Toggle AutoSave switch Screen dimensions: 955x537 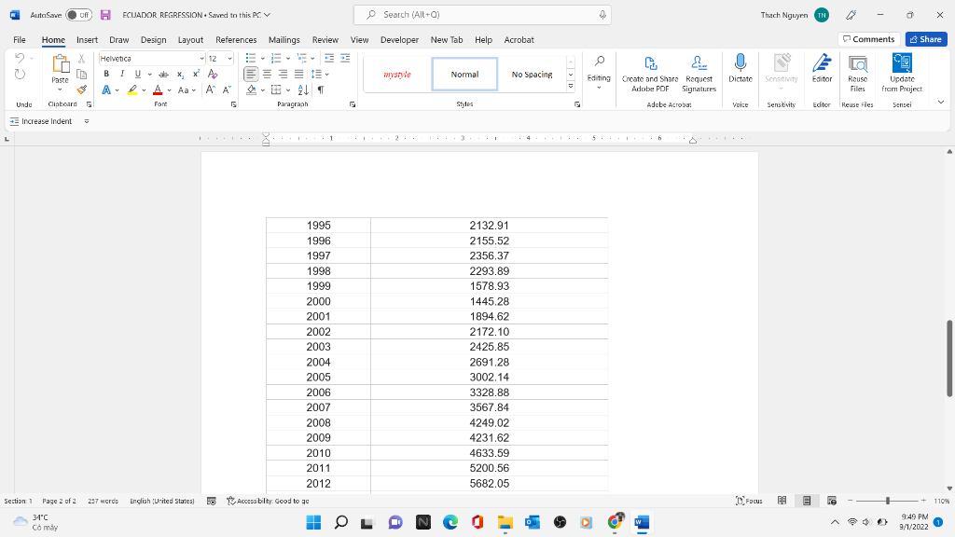pos(78,15)
